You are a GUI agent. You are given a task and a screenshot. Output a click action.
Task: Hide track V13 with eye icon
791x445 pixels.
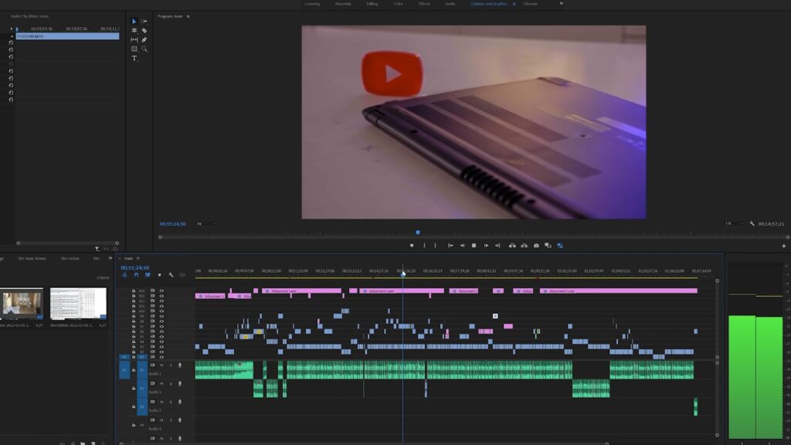pyautogui.click(x=161, y=296)
